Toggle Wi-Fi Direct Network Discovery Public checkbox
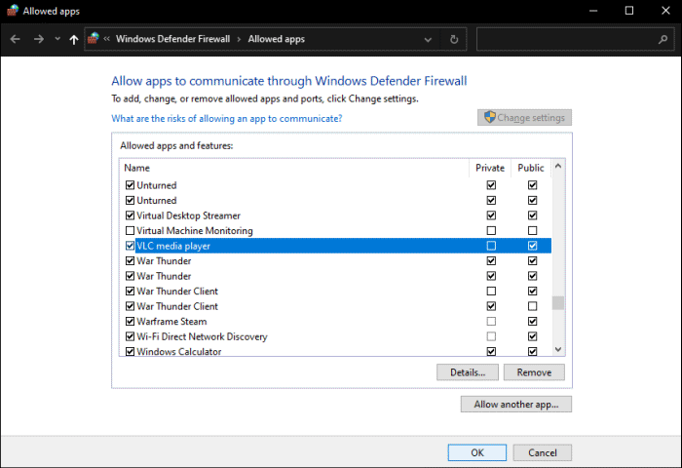 (x=532, y=336)
